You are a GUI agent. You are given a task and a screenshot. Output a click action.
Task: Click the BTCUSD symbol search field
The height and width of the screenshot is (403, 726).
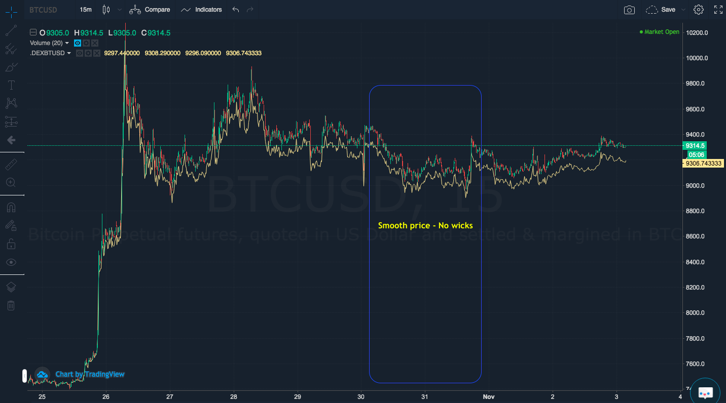[43, 10]
